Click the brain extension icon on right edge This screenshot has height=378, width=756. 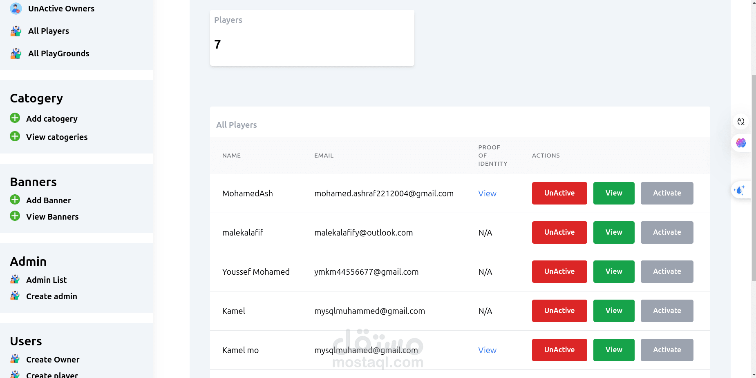(741, 143)
